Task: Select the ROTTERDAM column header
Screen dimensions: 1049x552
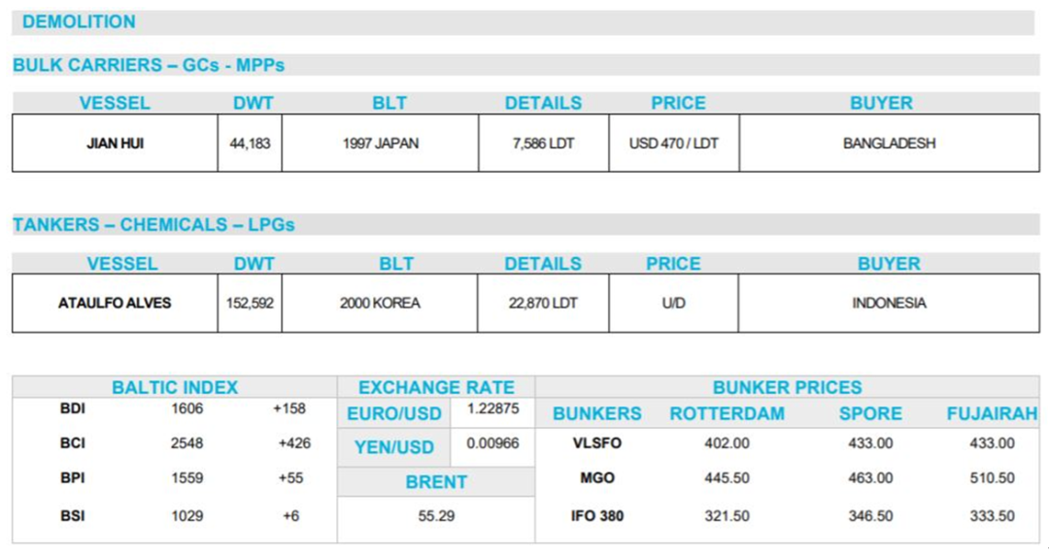Action: coord(727,414)
